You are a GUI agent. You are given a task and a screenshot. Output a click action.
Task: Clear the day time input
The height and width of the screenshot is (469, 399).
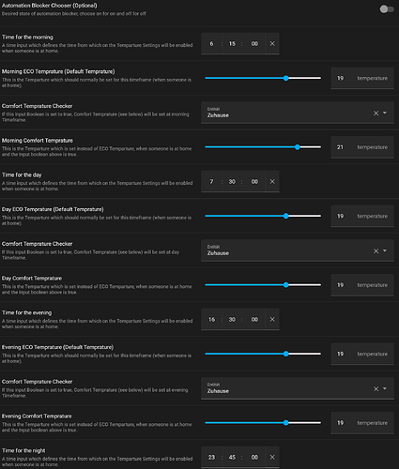pyautogui.click(x=272, y=182)
